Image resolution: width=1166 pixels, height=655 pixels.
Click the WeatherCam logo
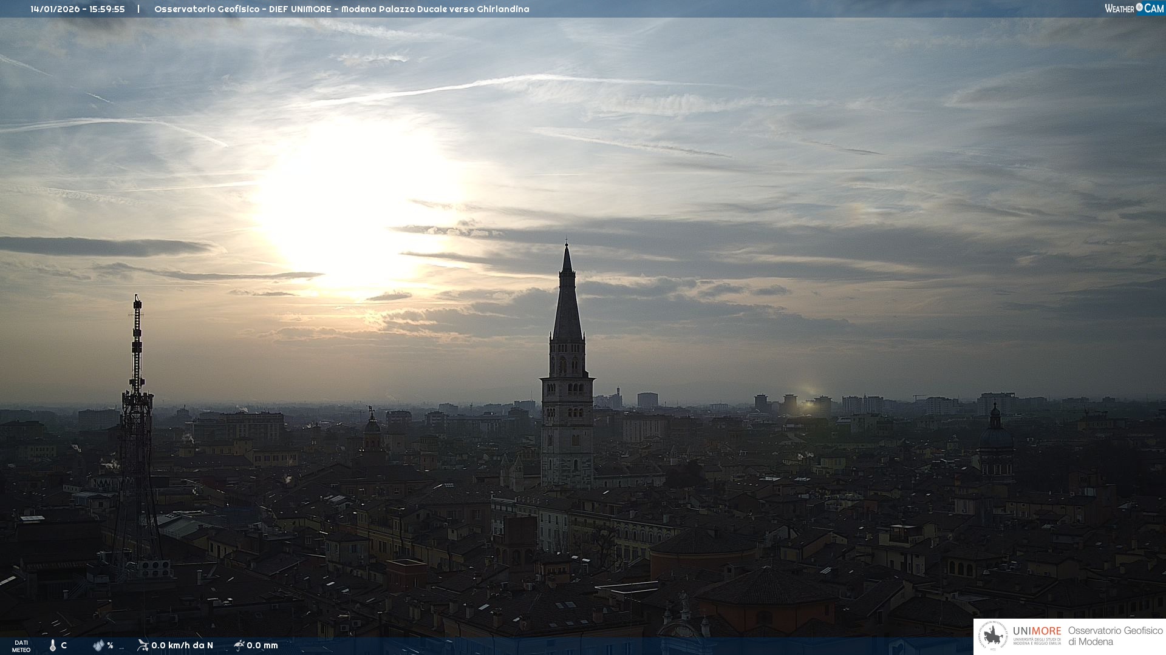(1134, 8)
